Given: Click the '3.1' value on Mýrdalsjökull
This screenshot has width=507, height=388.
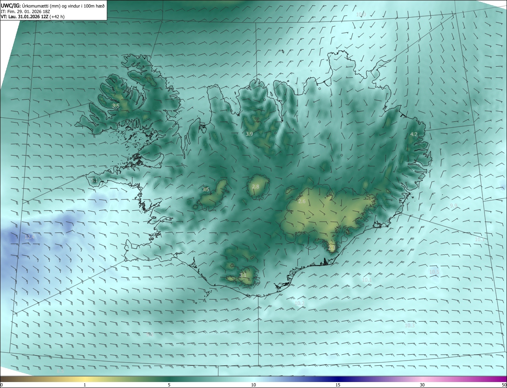Looking at the screenshot, I should [x=243, y=275].
